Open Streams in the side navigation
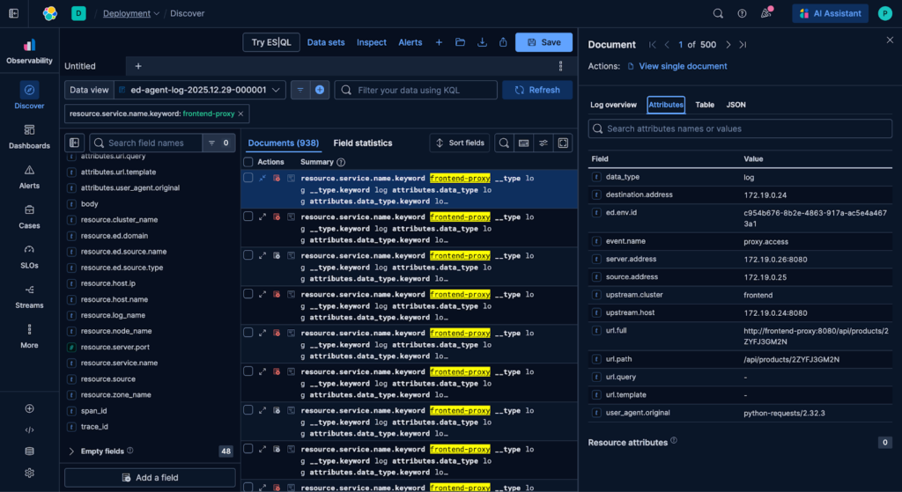 coord(29,296)
